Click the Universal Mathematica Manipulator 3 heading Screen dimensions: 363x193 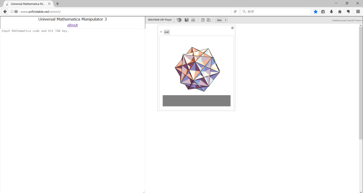tap(72, 19)
